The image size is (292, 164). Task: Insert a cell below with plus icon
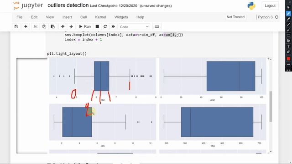point(26,26)
